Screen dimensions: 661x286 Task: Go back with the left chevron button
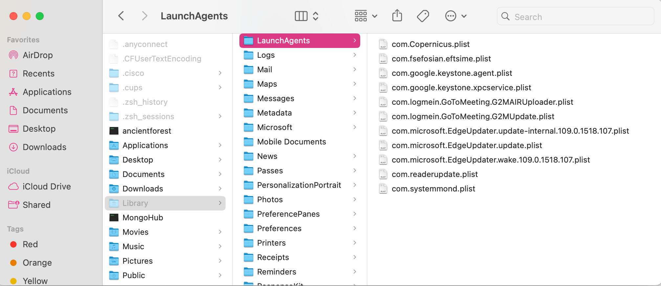121,16
